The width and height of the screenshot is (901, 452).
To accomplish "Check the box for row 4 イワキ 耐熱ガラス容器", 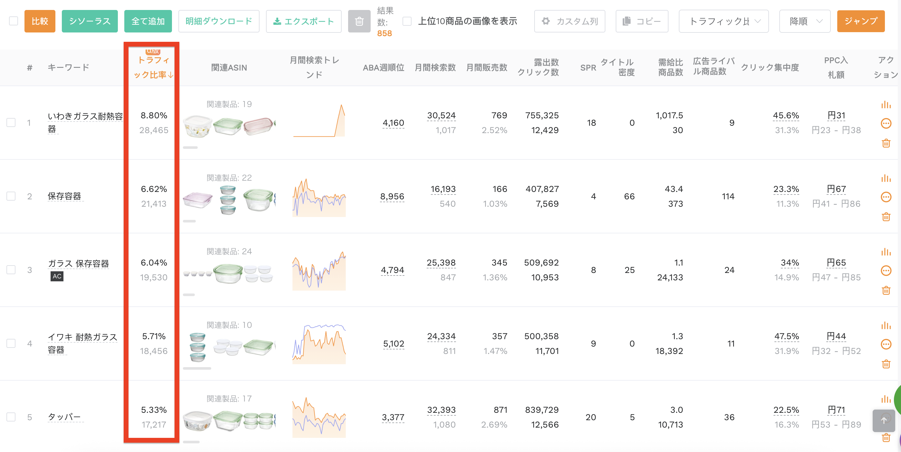I will tap(11, 343).
